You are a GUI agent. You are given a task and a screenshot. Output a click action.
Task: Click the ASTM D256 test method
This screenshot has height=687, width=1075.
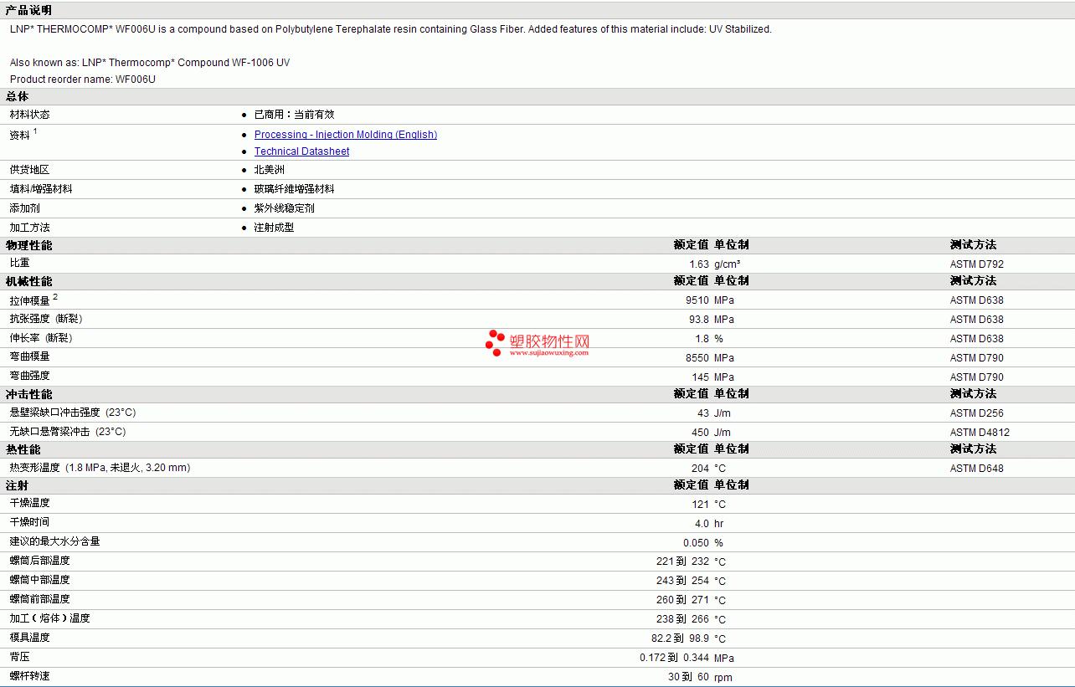[976, 413]
